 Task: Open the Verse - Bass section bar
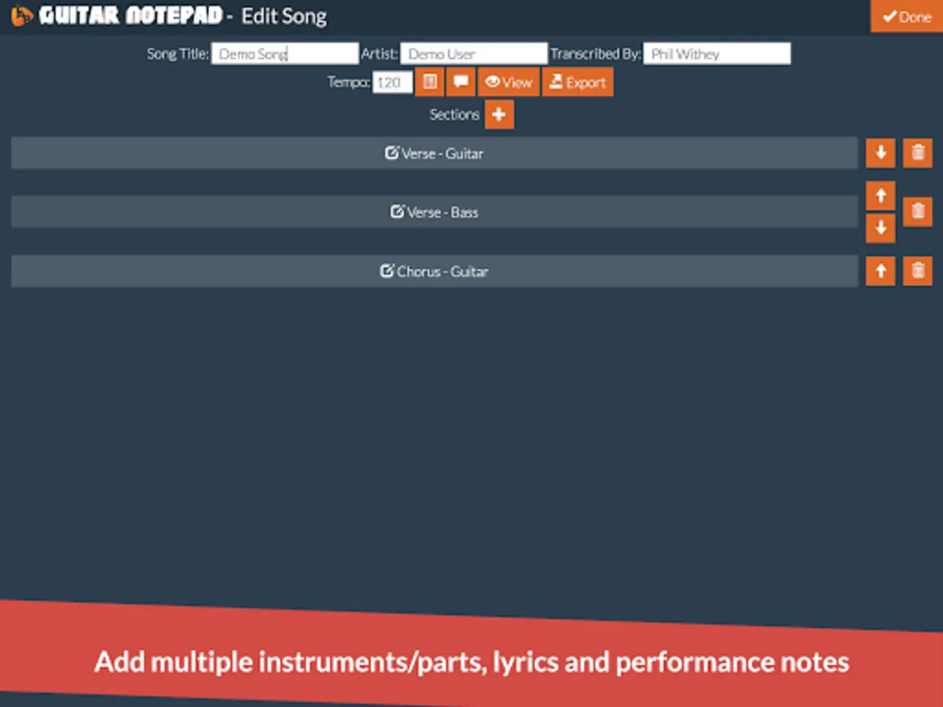point(434,212)
